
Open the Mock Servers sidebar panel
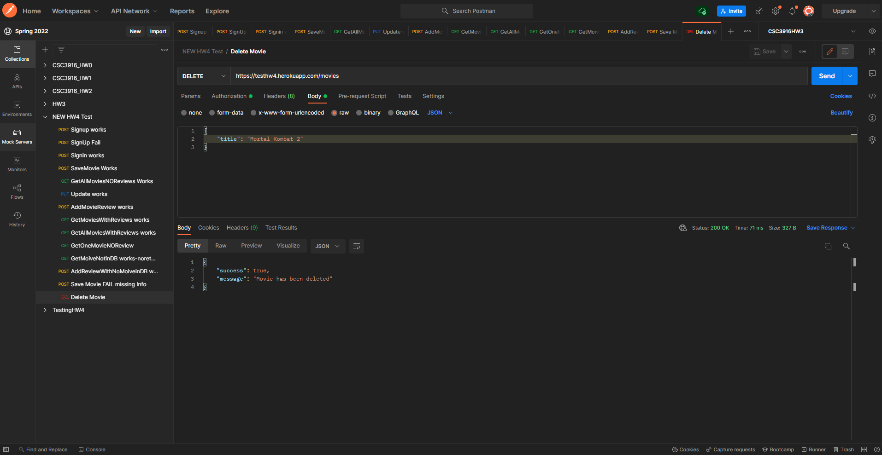point(17,137)
